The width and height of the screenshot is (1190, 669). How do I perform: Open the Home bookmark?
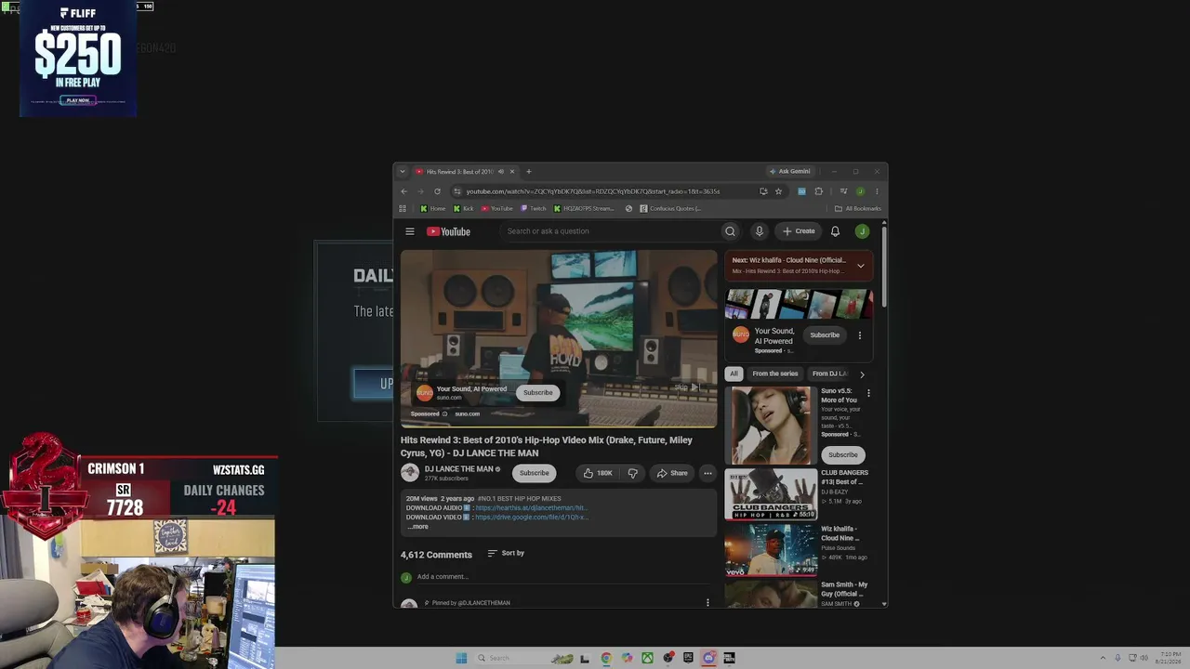click(433, 209)
